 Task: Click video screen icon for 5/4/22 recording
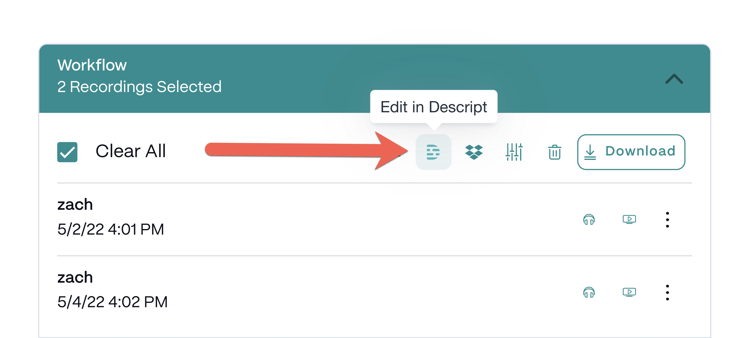tap(629, 292)
